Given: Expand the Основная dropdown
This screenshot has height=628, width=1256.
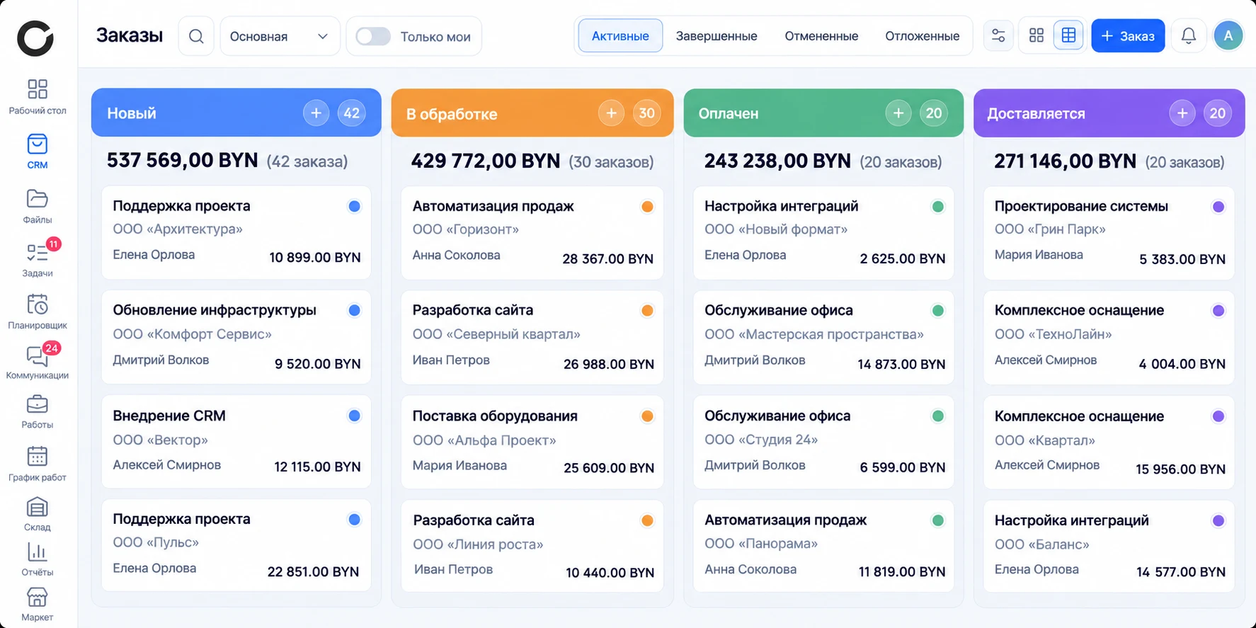Looking at the screenshot, I should pos(280,36).
